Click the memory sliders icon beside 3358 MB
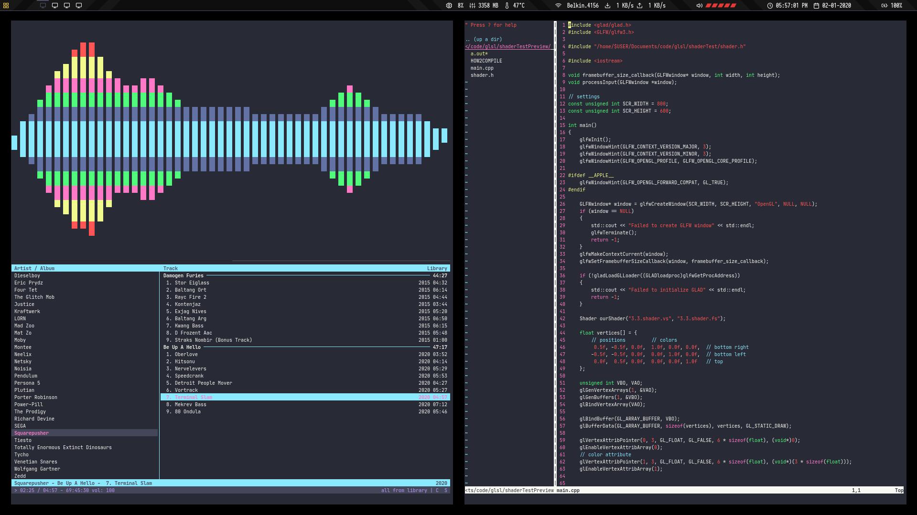The height and width of the screenshot is (515, 917). click(x=472, y=6)
